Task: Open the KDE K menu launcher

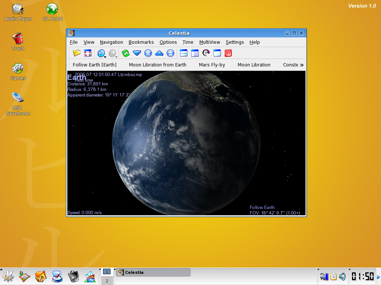Action: click(x=8, y=276)
